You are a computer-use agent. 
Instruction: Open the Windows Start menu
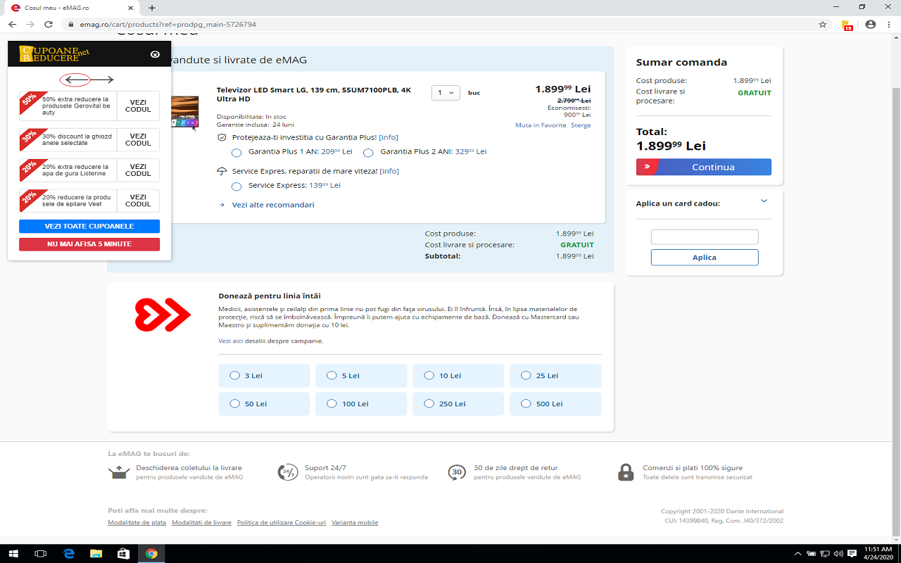click(13, 554)
